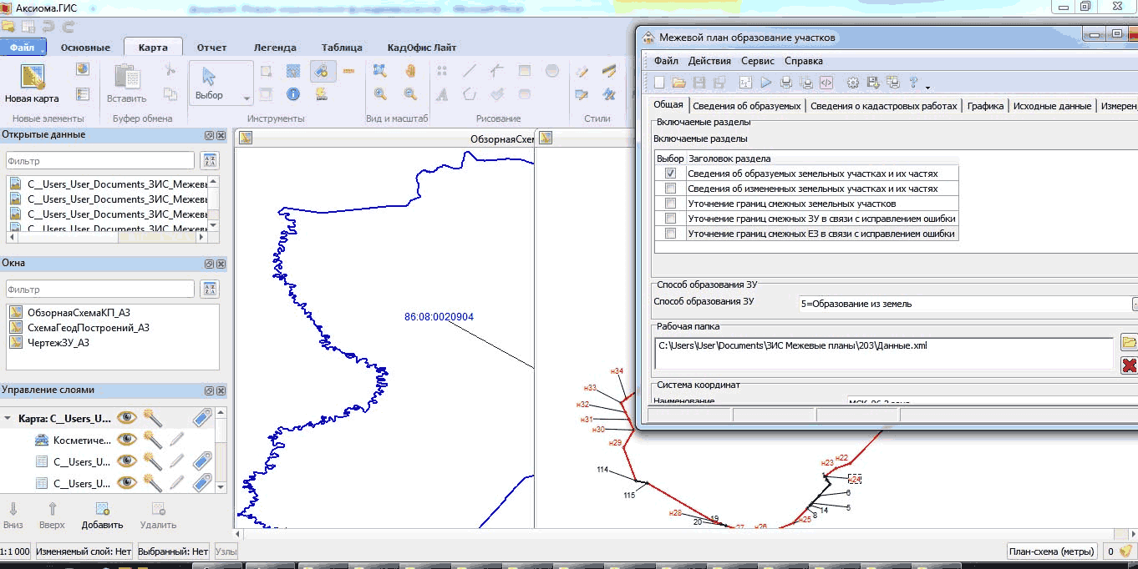Open the gear settings icon in Межевой план toolbar
This screenshot has height=569, width=1138.
(x=853, y=83)
